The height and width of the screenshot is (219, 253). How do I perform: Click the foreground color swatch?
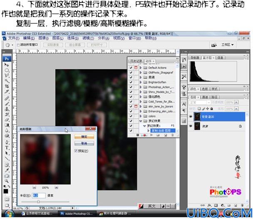tap(6, 191)
